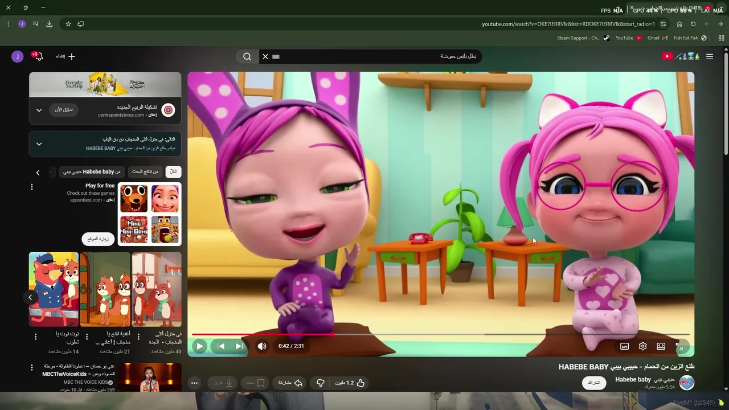Click the YouTube search magnifier button
The image size is (729, 410).
click(247, 56)
